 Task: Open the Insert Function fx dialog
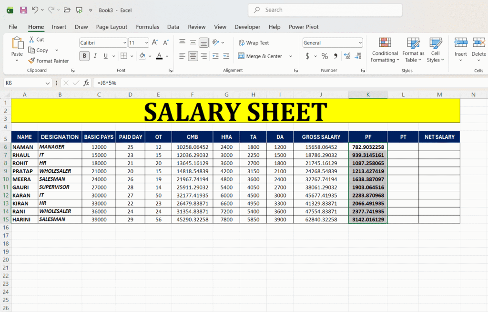point(86,83)
